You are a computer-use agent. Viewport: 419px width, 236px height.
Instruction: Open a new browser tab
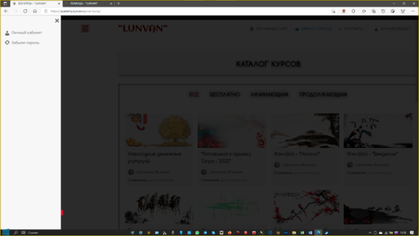[118, 3]
